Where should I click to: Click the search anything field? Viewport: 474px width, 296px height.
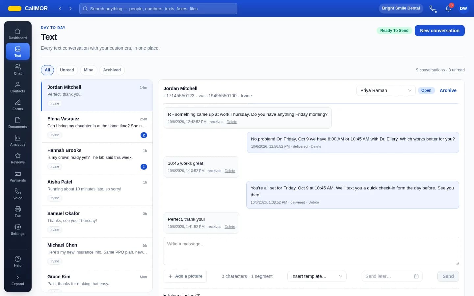point(158,9)
